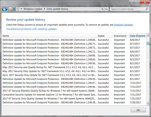Viewport: 151px width, 117px height.
Task: Select Definition Update 1.249.72 row
Action: [x=74, y=52]
